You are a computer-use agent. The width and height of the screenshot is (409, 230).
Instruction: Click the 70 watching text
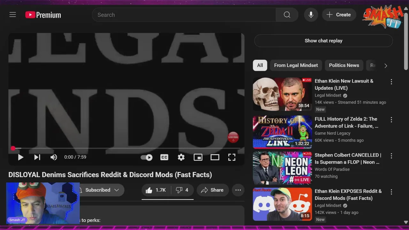326,176
